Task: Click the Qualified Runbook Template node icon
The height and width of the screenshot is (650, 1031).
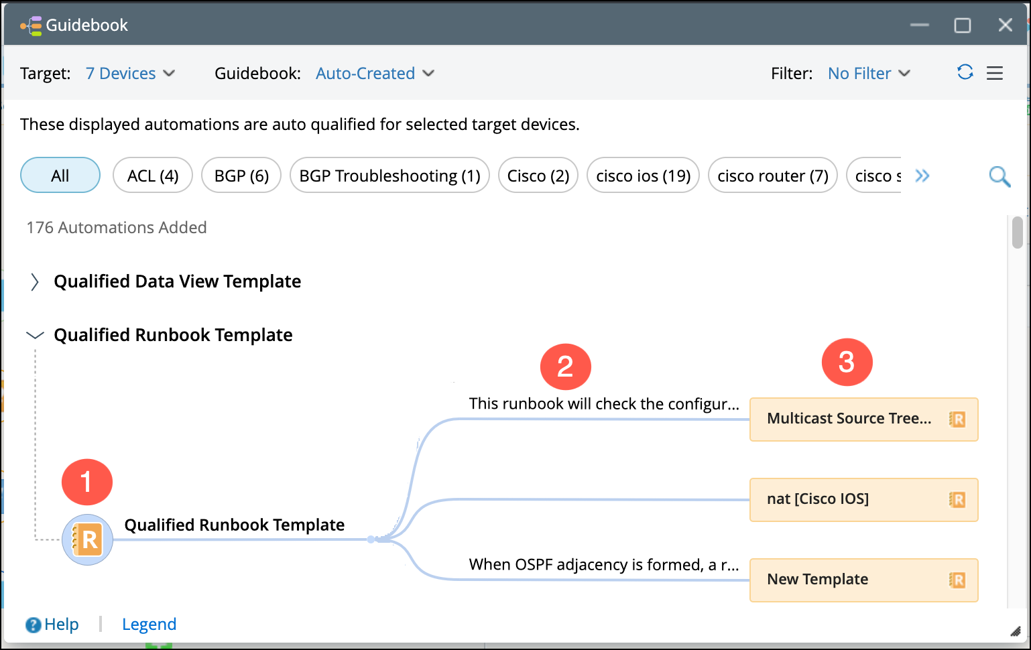Action: click(x=87, y=539)
